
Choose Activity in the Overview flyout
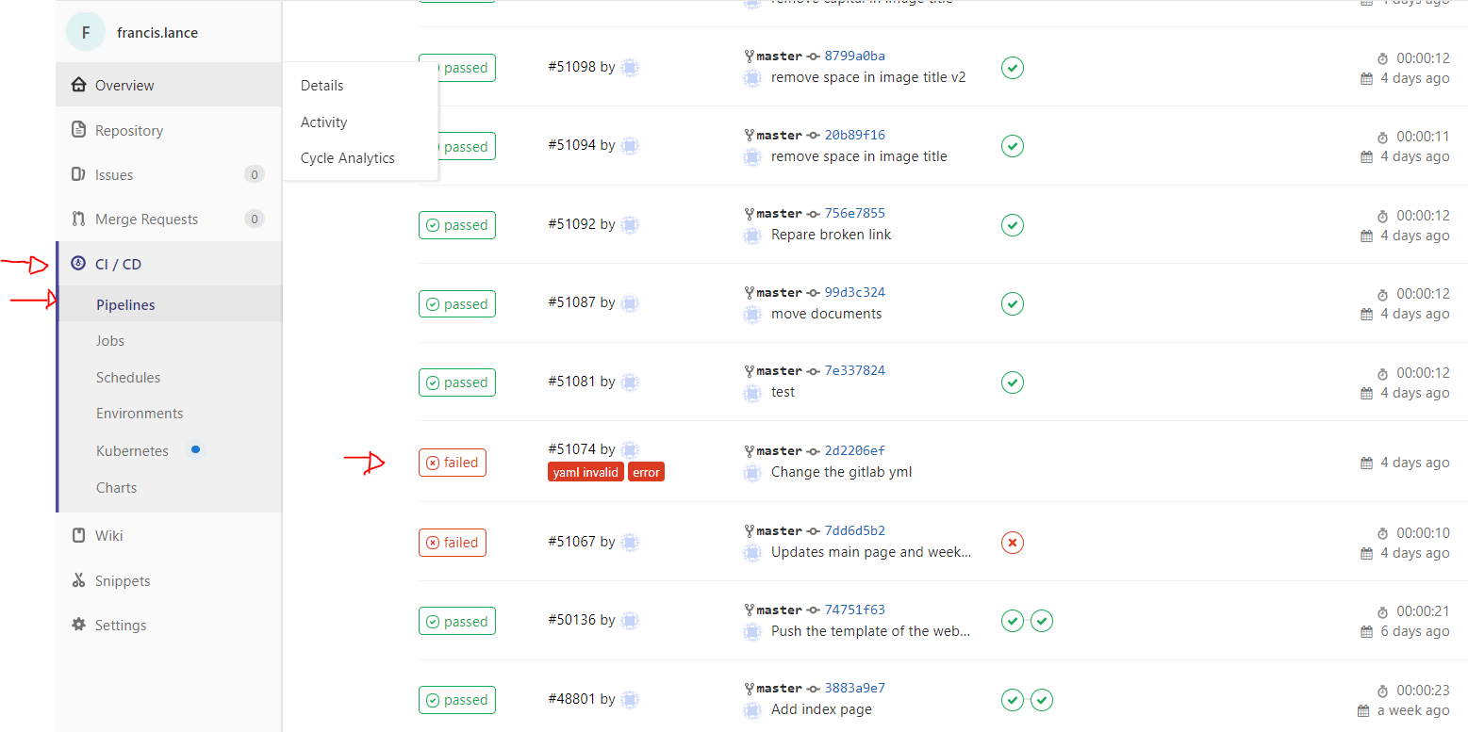[323, 122]
